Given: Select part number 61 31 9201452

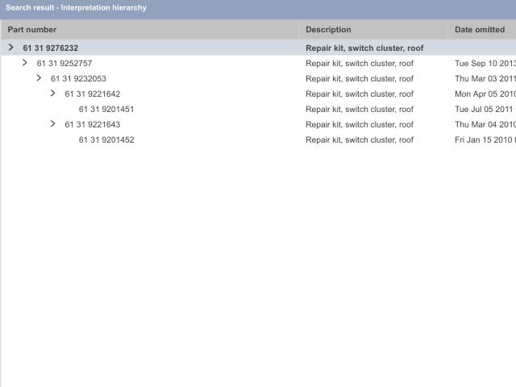Looking at the screenshot, I should pos(106,140).
